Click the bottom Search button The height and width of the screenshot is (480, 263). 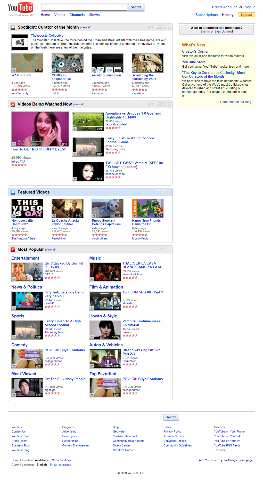point(171,417)
